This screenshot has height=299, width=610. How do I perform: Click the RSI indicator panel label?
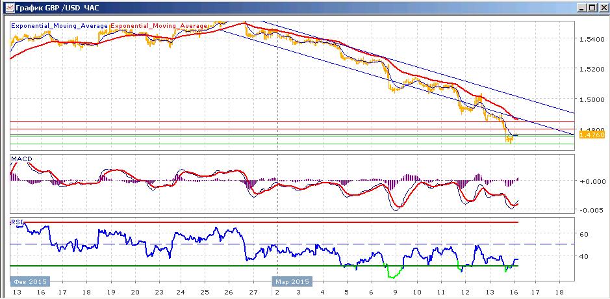pyautogui.click(x=18, y=222)
